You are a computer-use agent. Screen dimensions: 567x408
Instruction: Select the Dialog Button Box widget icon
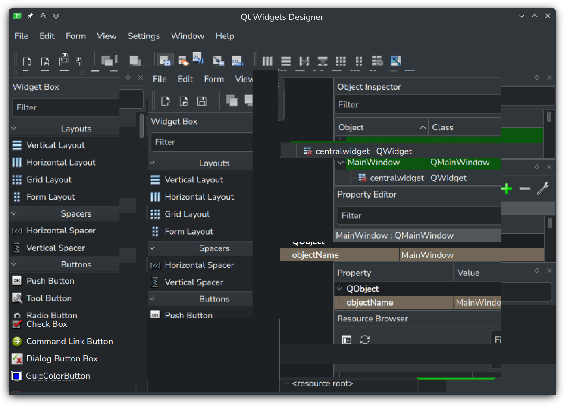point(17,358)
